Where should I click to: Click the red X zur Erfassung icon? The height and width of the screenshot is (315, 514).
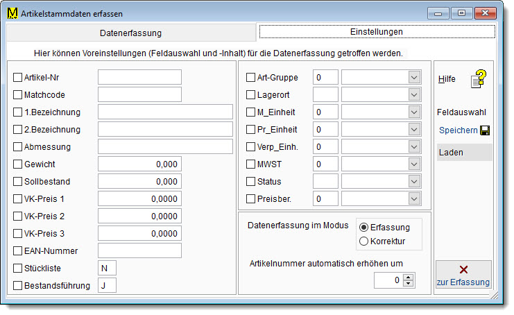tap(463, 269)
